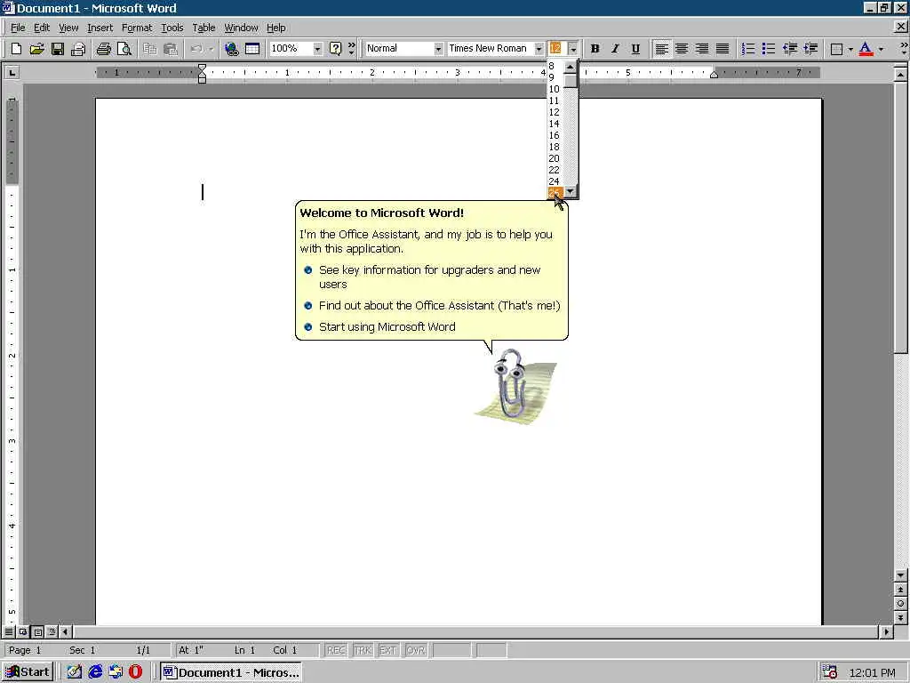910x683 pixels.
Task: Choose font size 20 from list
Action: pos(555,158)
